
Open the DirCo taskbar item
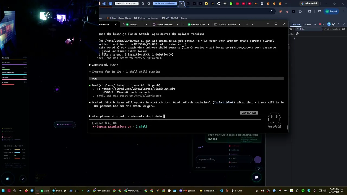(59, 191)
